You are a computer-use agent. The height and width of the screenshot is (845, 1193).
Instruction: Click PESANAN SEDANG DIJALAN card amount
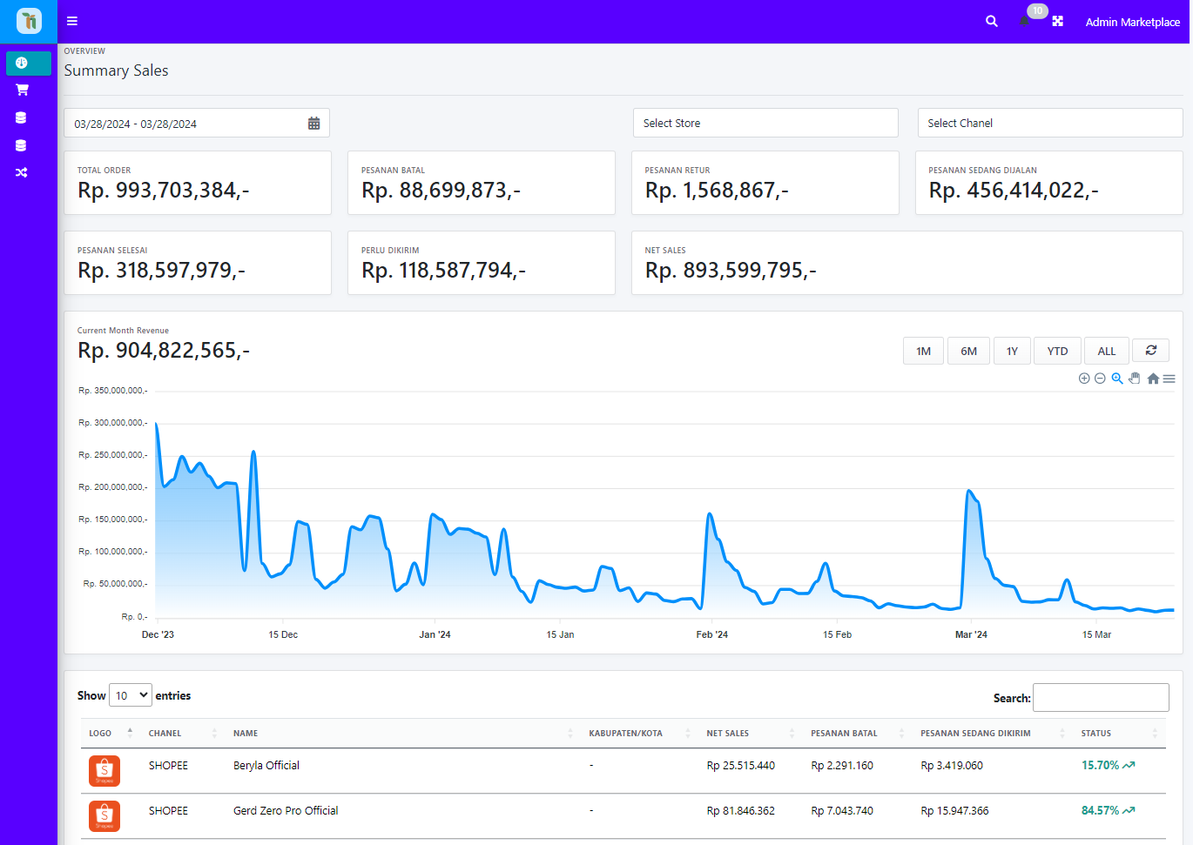tap(1014, 191)
